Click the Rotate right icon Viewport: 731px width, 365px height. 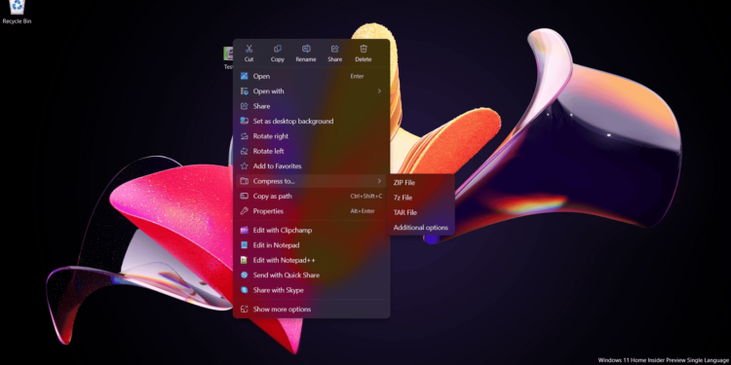click(245, 136)
